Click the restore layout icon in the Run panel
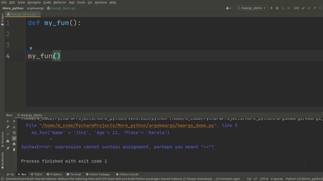The image size is (323, 181). [8, 141]
